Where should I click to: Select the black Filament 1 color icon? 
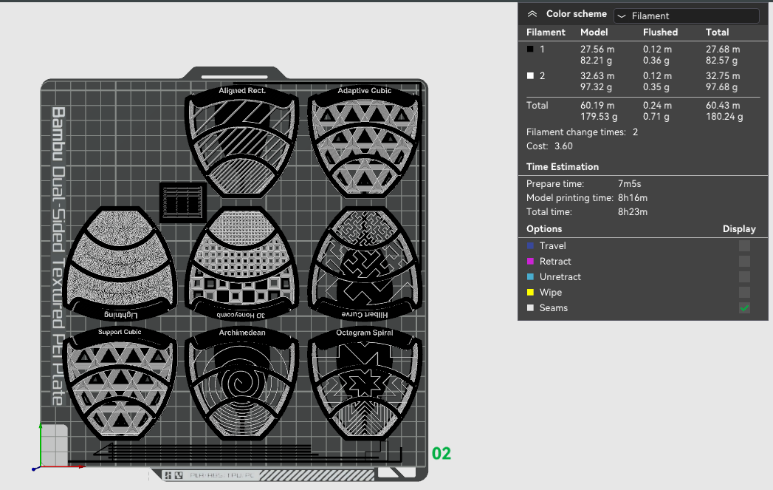coord(529,50)
